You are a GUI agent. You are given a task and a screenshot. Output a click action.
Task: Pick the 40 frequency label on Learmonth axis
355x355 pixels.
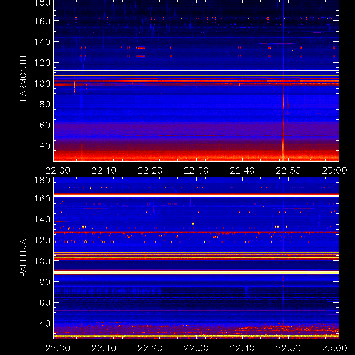click(45, 146)
